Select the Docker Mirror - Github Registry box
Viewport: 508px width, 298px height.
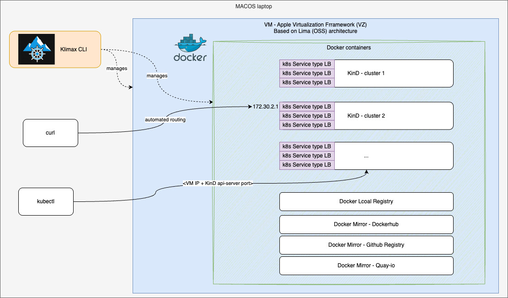coord(366,245)
